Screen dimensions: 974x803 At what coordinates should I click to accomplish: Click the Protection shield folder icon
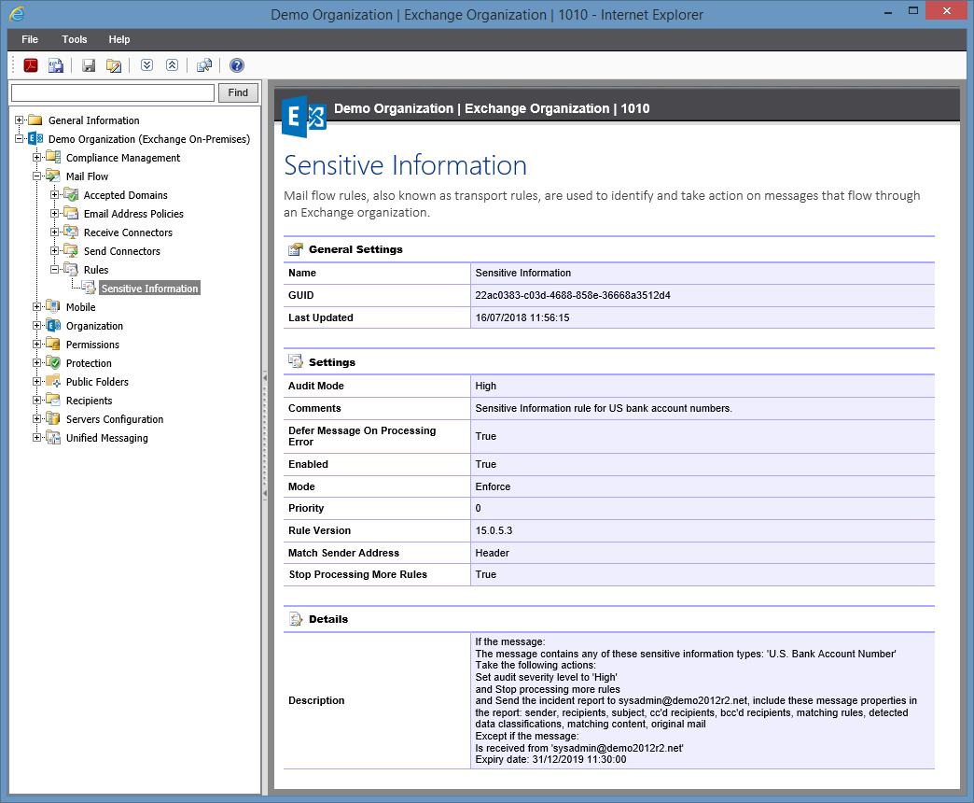point(53,363)
